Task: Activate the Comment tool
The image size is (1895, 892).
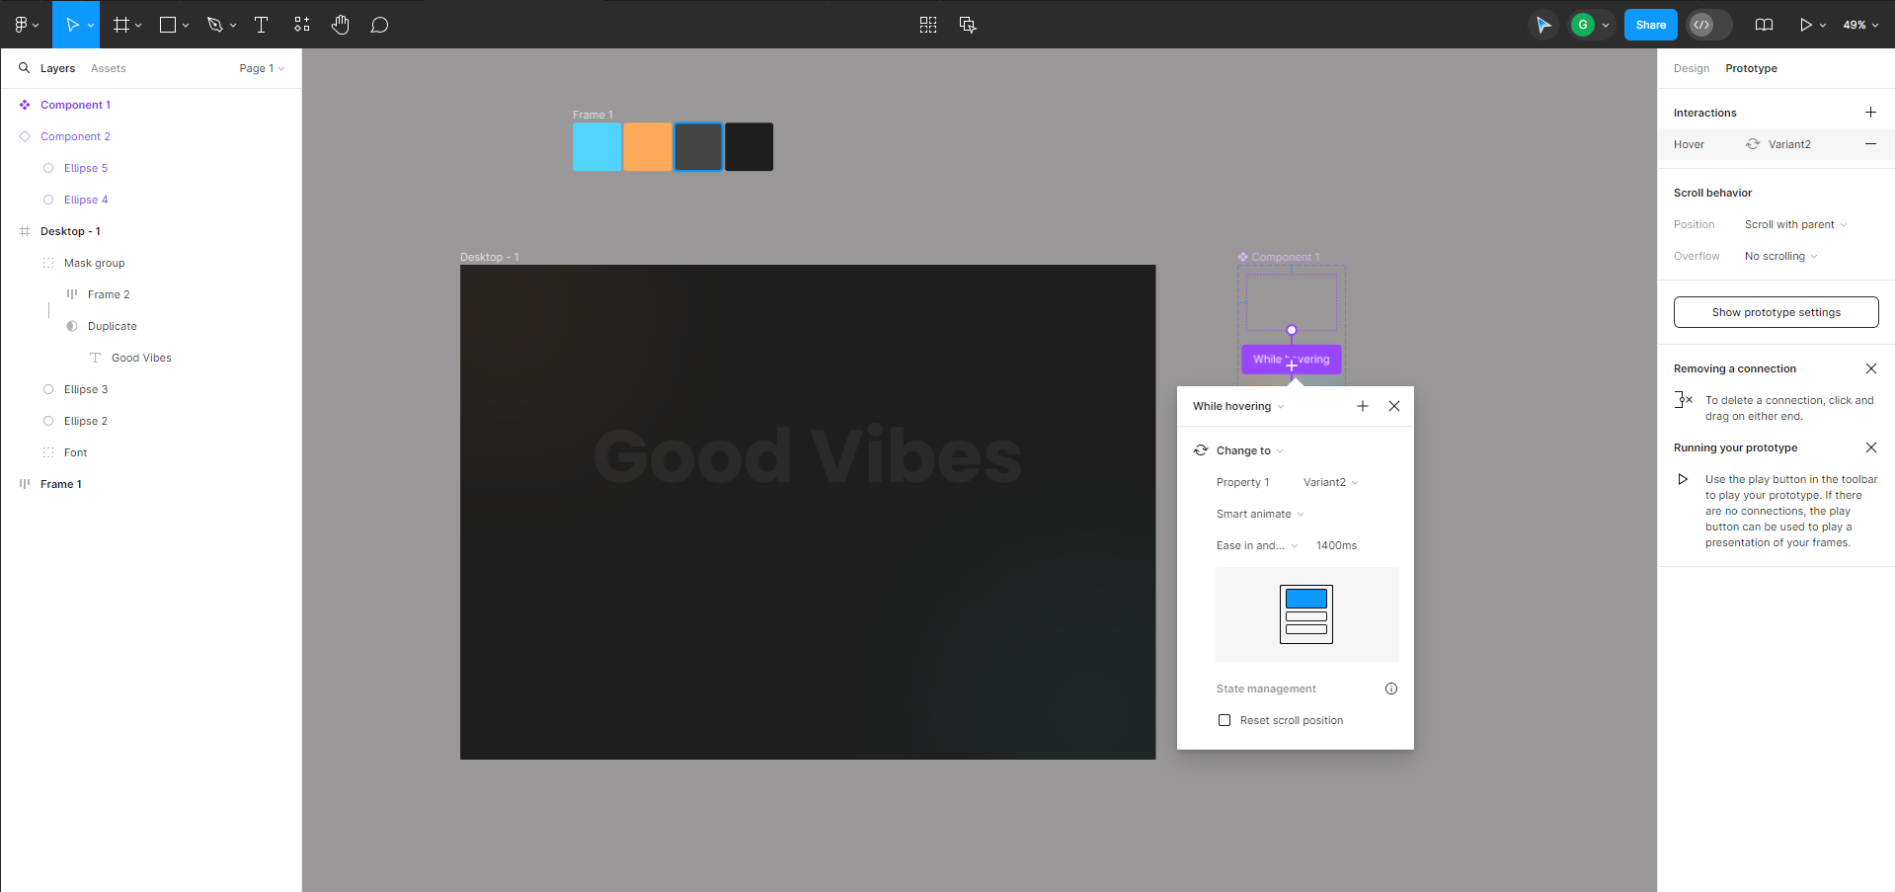Action: pos(379,25)
